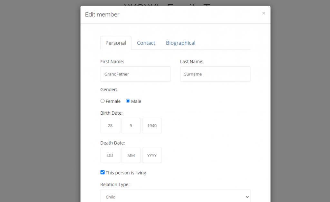Image resolution: width=330 pixels, height=202 pixels.
Task: Click the birth month field showing 5
Action: click(x=131, y=125)
